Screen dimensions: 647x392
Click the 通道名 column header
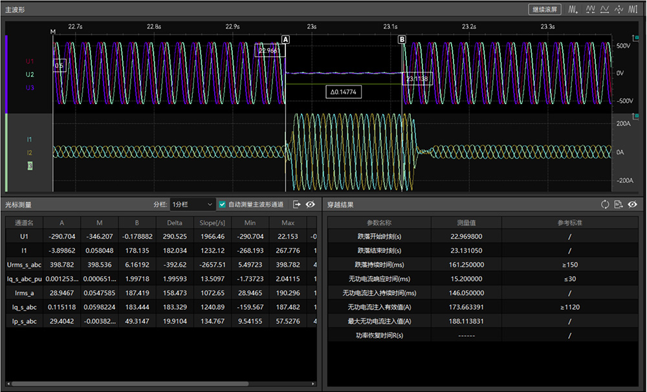(x=24, y=223)
